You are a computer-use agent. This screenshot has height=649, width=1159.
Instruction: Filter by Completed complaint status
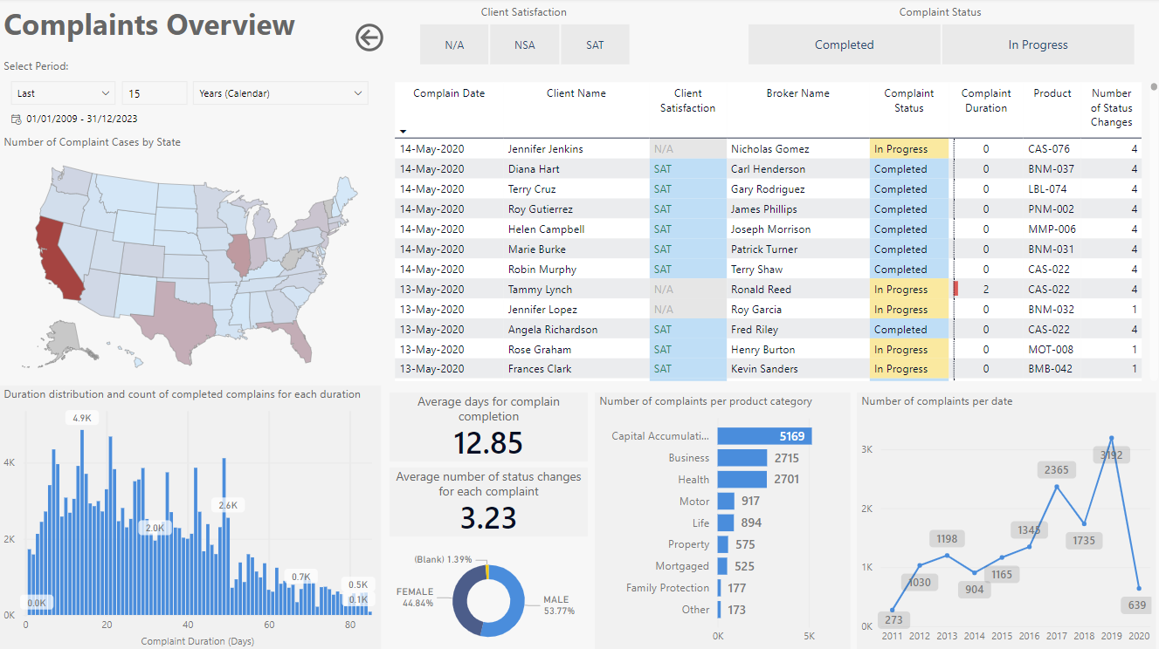844,44
